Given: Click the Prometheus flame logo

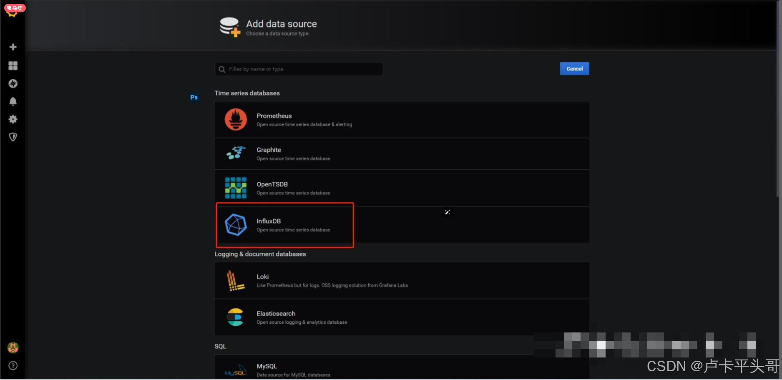Looking at the screenshot, I should coord(236,119).
